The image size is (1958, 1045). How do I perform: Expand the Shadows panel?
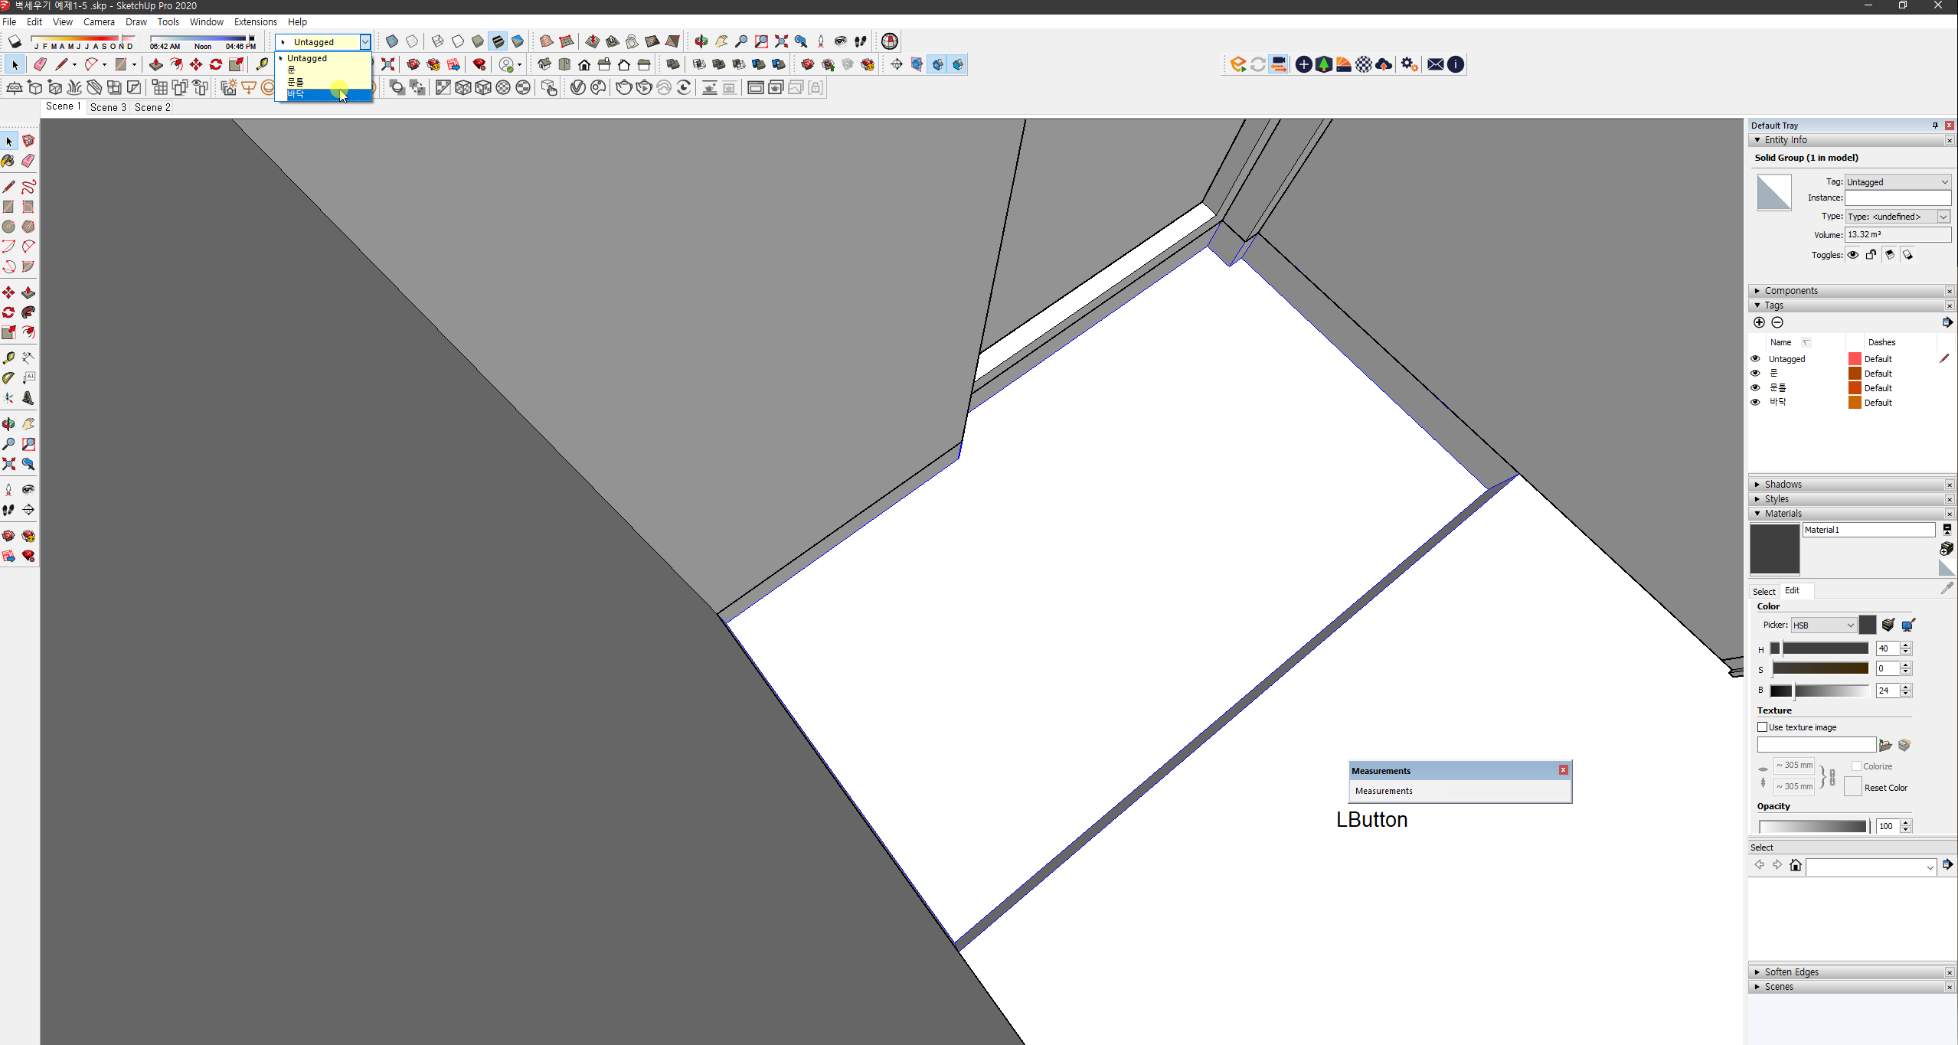(x=1783, y=485)
